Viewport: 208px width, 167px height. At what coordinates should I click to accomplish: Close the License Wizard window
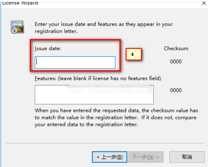[204, 3]
